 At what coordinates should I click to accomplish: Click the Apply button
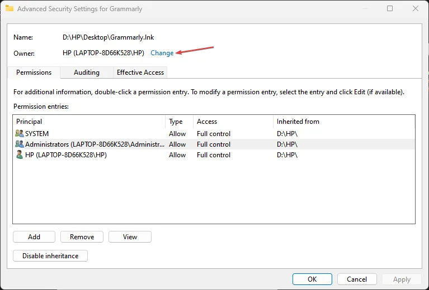402,279
